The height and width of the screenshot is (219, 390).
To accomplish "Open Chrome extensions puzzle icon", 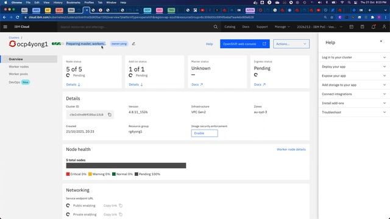I will [372, 17].
